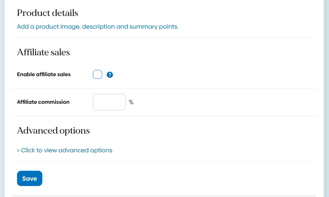Click the 'Enable affiliate sales' label
329x197 pixels.
point(44,74)
